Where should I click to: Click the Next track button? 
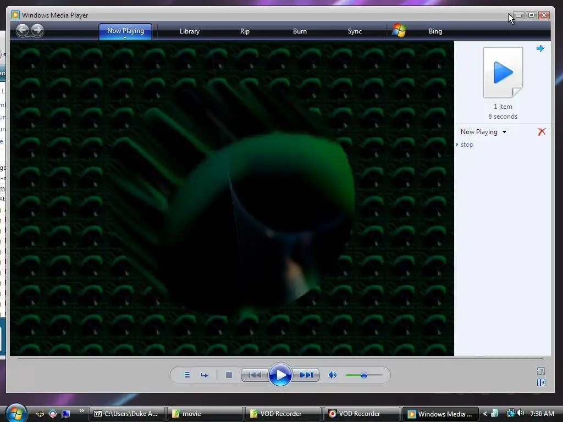(x=306, y=375)
